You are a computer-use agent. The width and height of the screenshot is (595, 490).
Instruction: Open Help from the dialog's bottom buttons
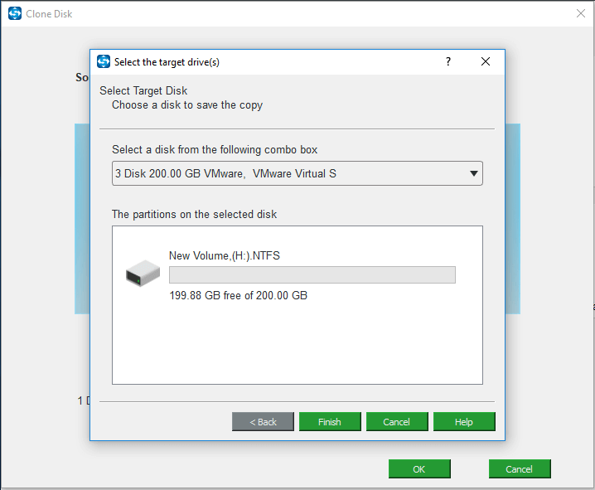(x=464, y=422)
